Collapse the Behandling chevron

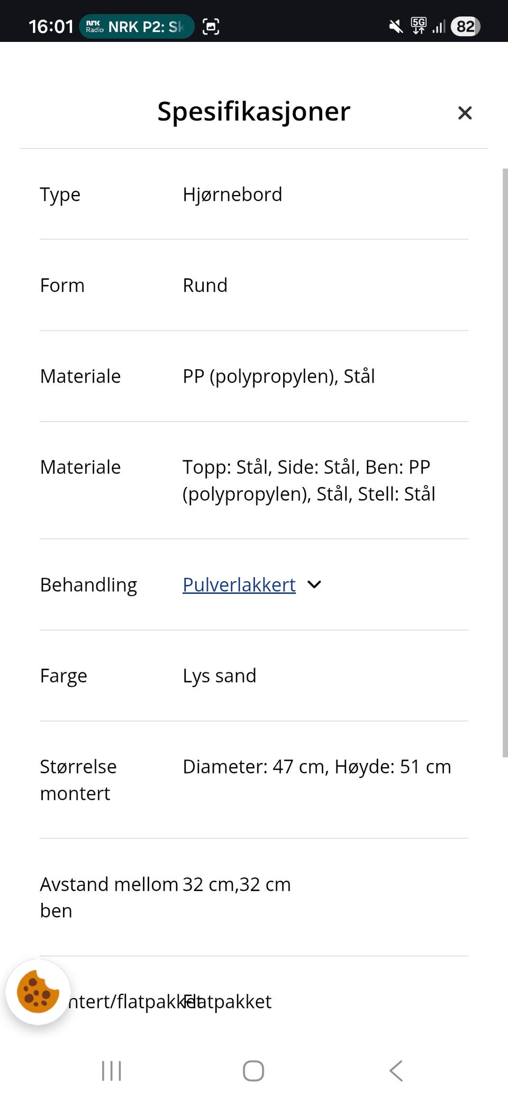click(314, 585)
